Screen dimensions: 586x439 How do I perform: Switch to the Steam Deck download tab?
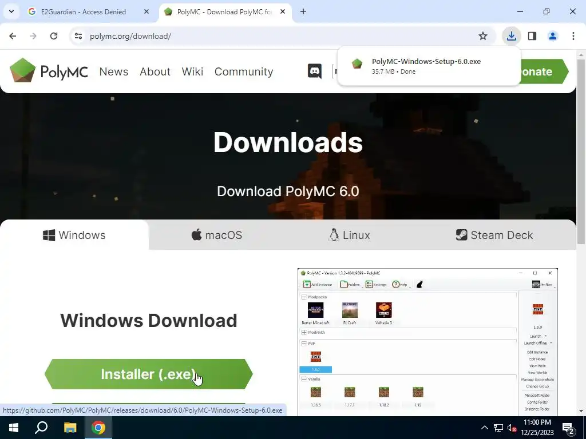tap(494, 235)
